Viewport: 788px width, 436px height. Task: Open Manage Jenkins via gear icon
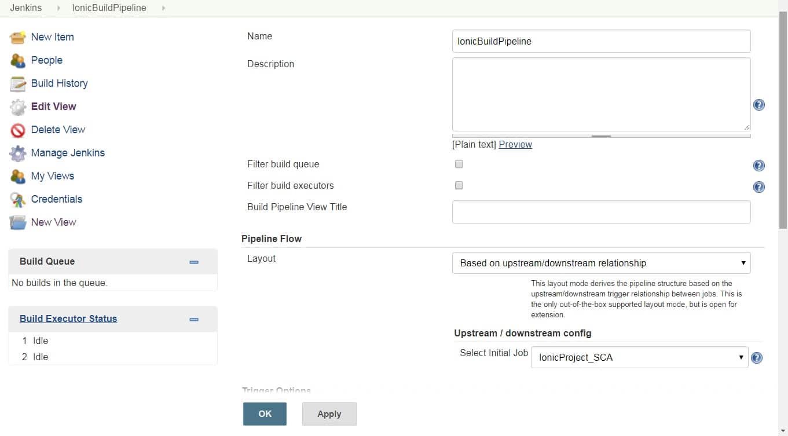click(x=18, y=153)
